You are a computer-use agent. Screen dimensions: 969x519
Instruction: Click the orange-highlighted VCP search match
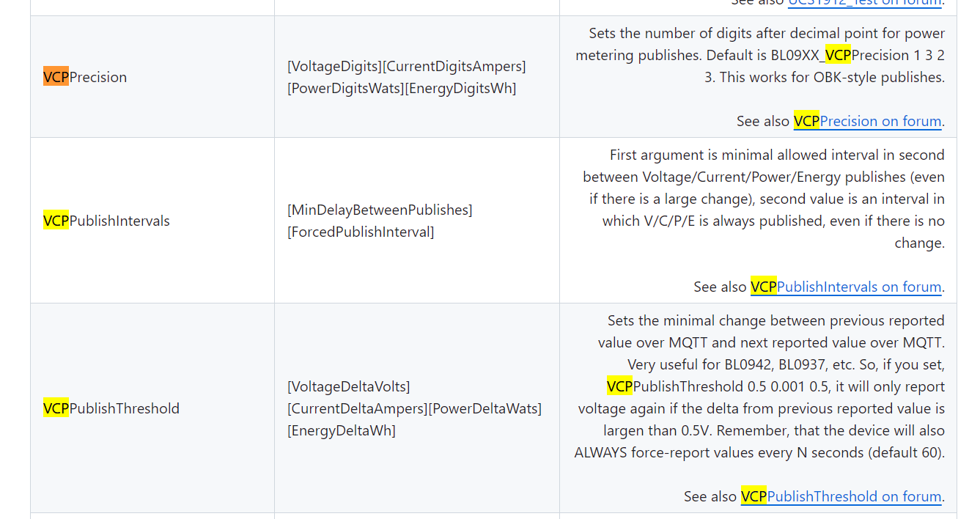click(x=56, y=77)
